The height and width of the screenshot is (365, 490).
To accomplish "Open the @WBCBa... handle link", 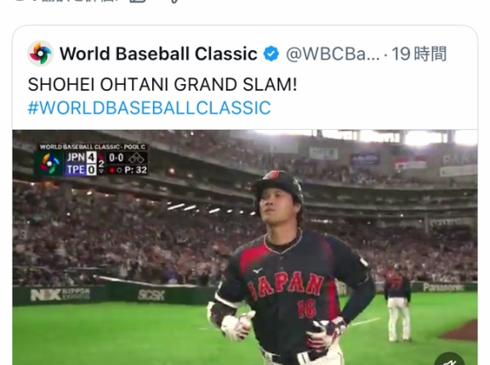I will pyautogui.click(x=333, y=54).
